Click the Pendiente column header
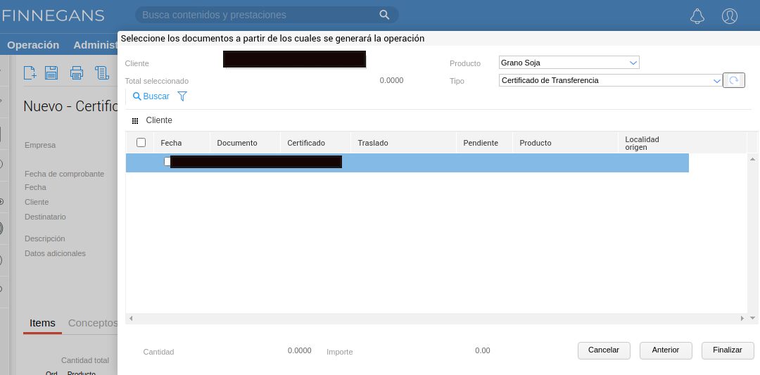This screenshot has height=375, width=760. point(484,143)
